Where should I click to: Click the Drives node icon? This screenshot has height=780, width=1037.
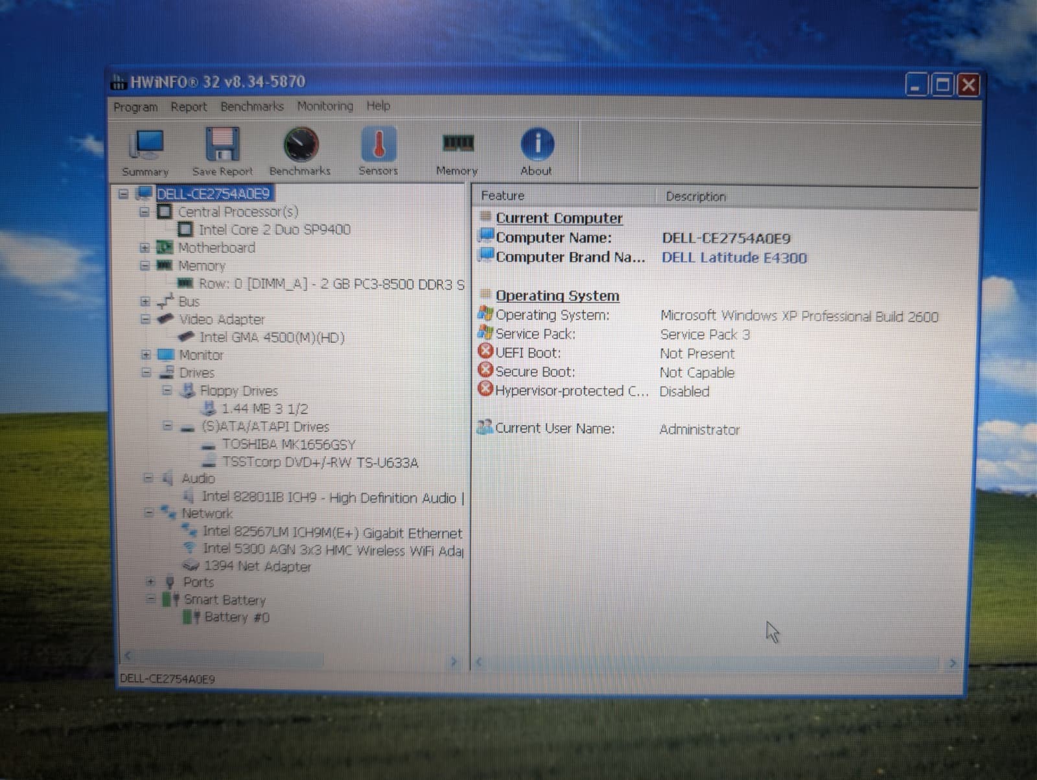point(167,372)
